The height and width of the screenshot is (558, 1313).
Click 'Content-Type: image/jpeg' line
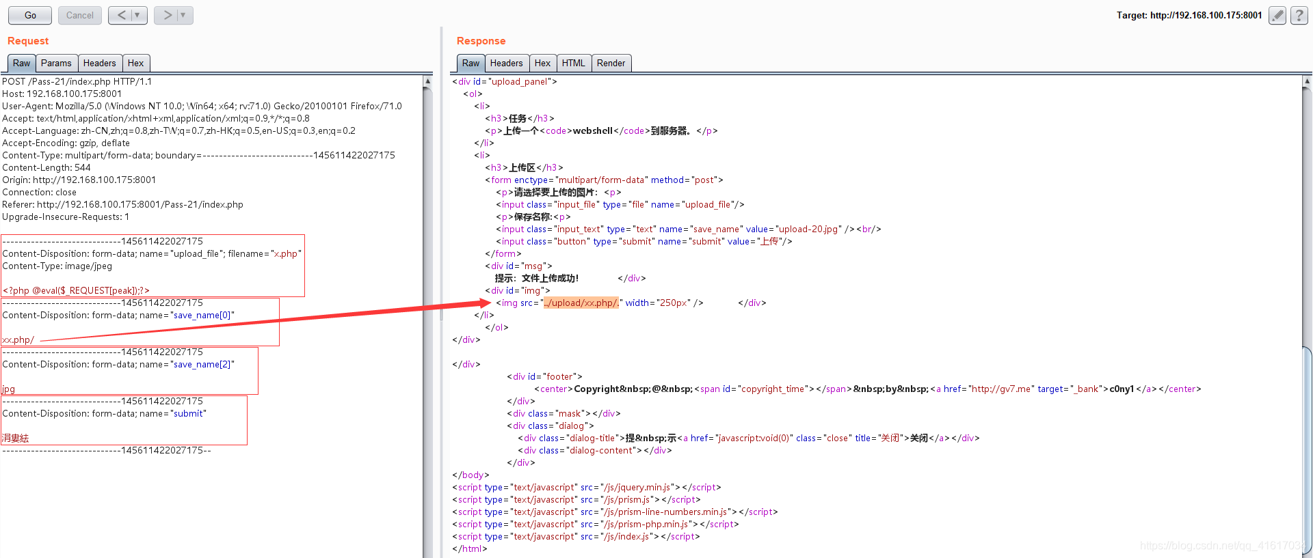click(x=57, y=266)
